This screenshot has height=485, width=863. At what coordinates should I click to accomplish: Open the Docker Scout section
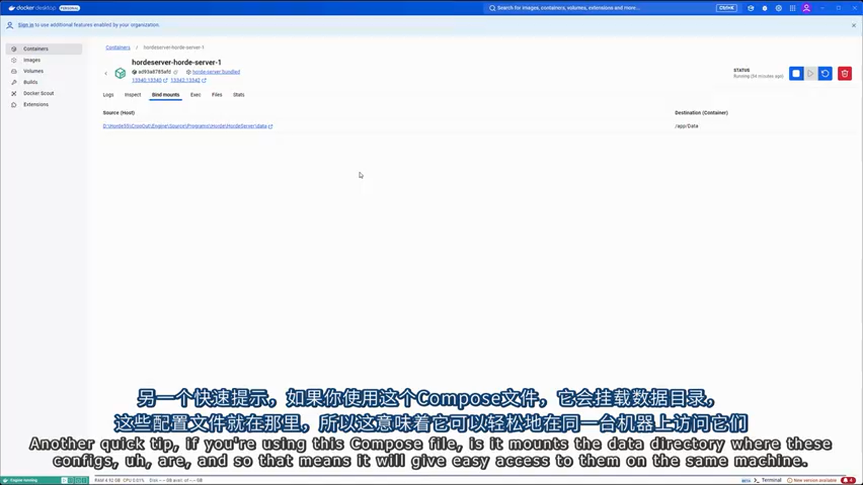click(x=38, y=93)
